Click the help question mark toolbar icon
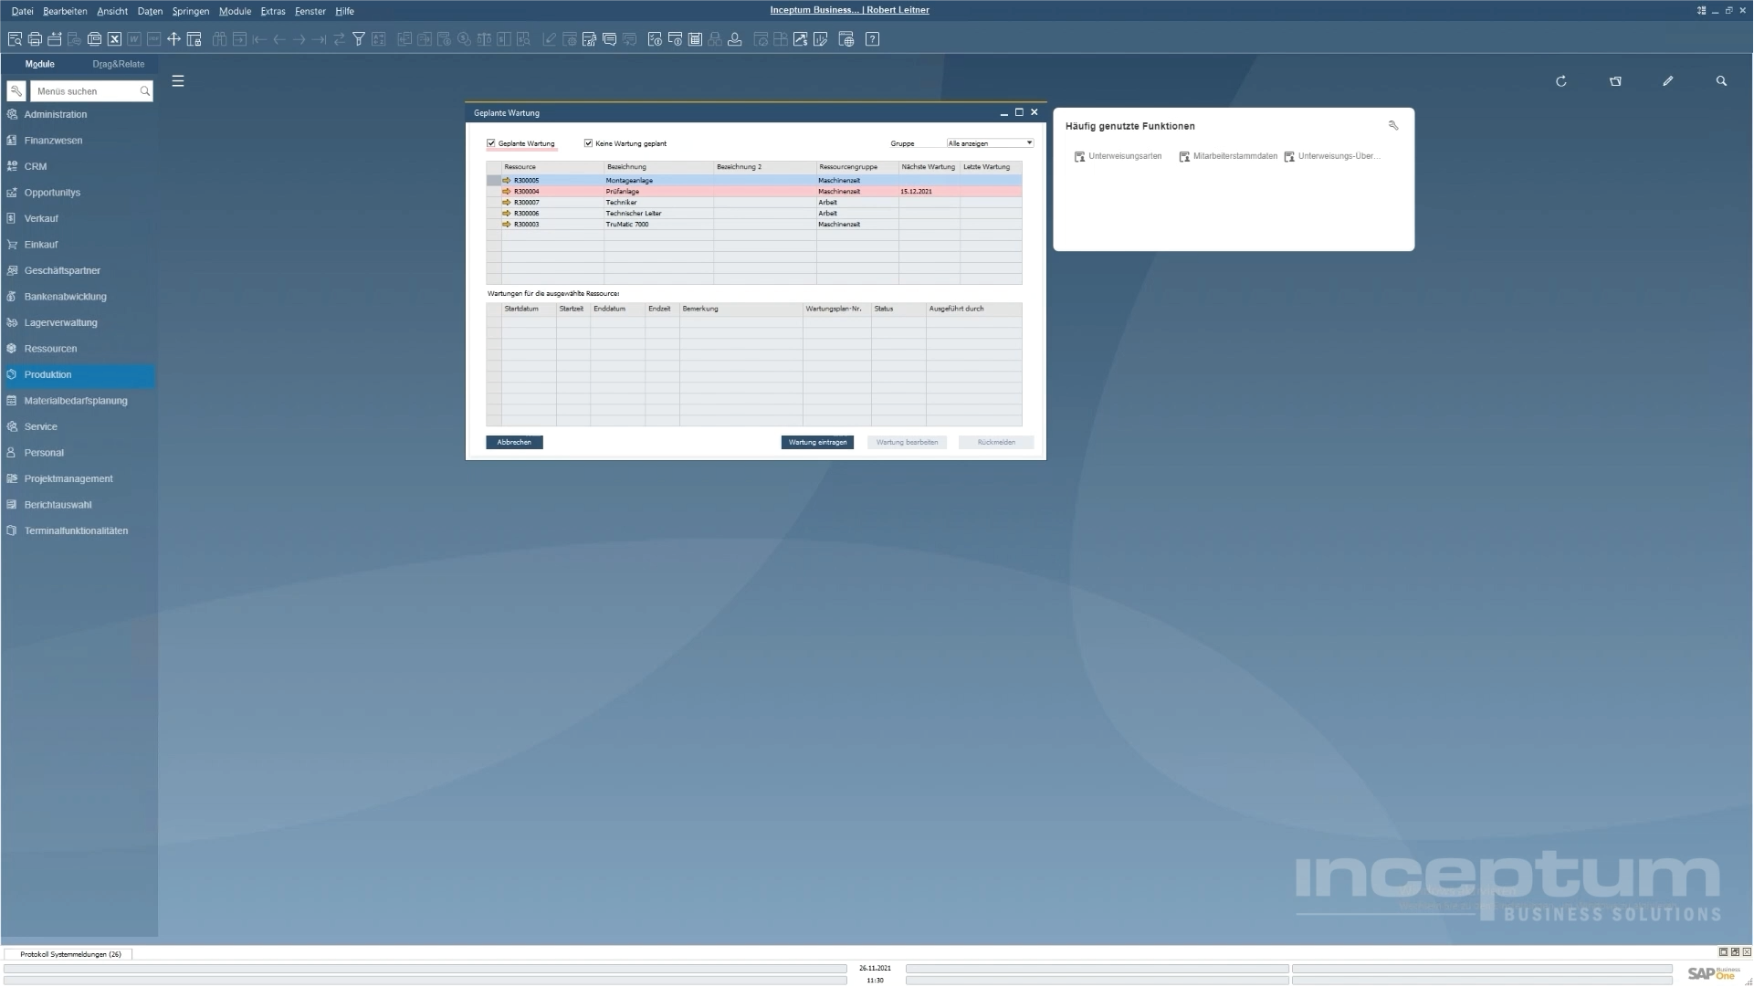 [x=873, y=39]
